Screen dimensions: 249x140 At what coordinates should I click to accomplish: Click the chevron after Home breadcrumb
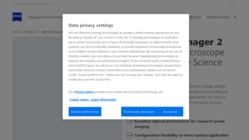click(x=22, y=32)
